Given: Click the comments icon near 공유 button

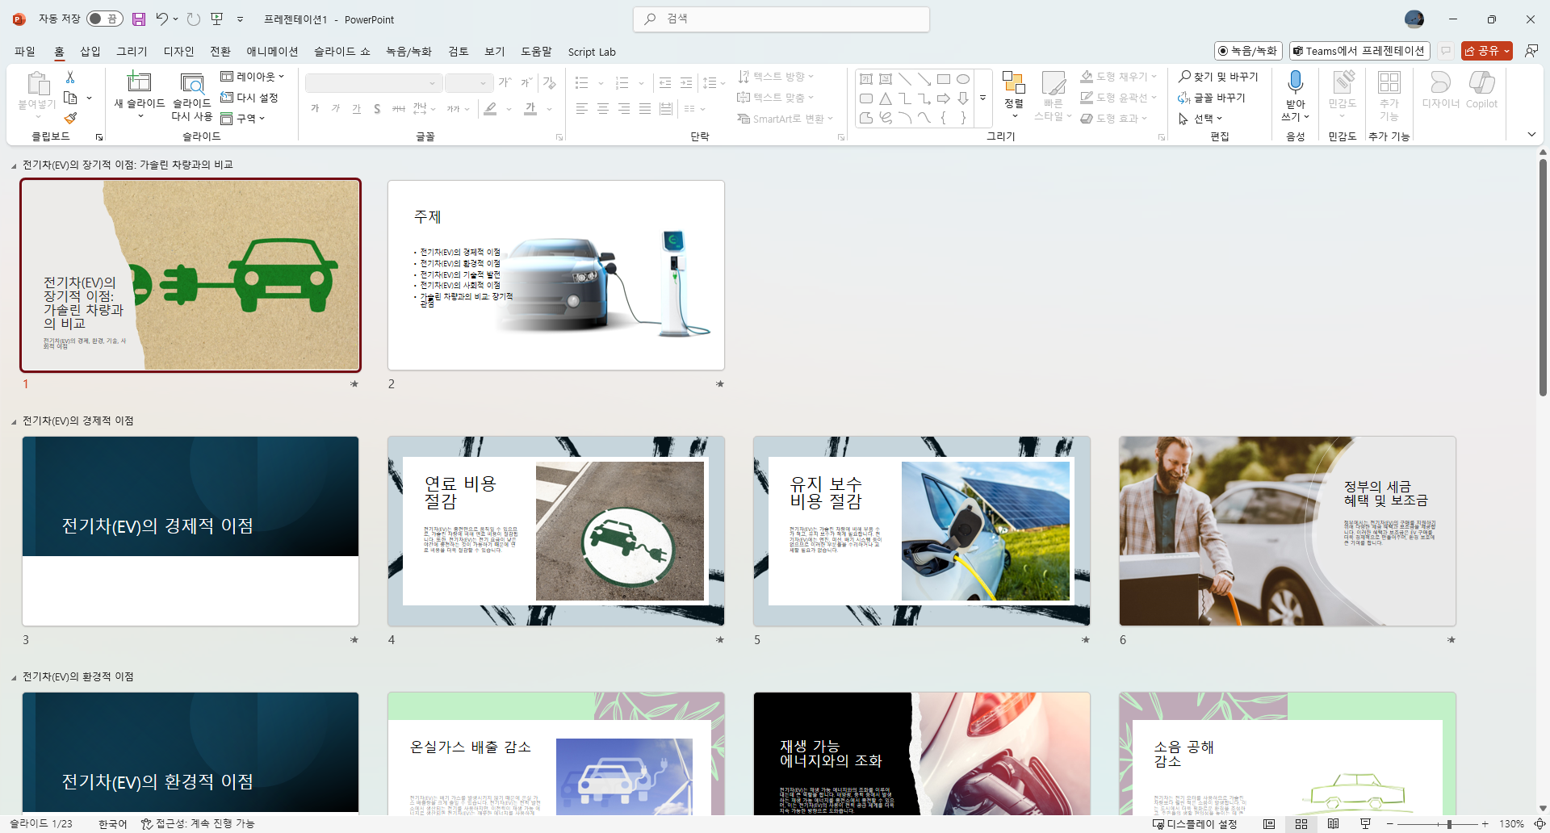Looking at the screenshot, I should [x=1446, y=51].
